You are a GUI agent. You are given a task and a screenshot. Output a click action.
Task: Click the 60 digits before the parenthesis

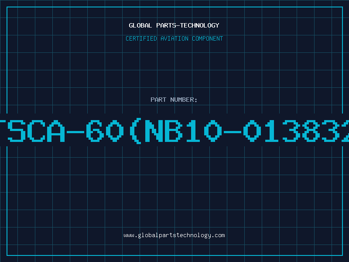click(x=105, y=131)
